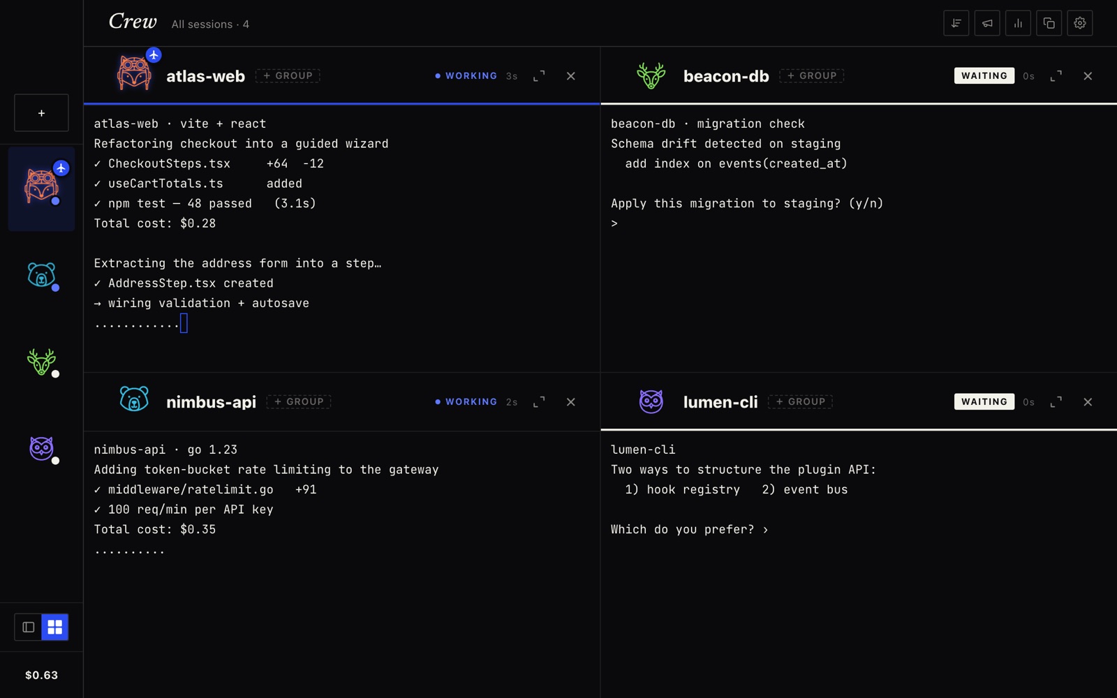Click the 'middleware/ratelimit.go' output line
This screenshot has width=1117, height=698.
tap(205, 489)
